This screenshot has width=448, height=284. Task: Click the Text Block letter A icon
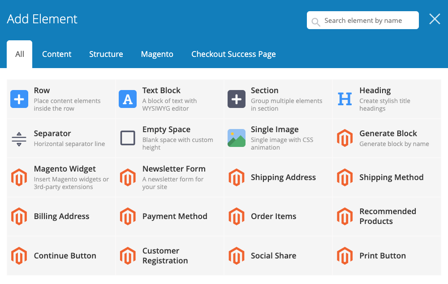point(128,99)
